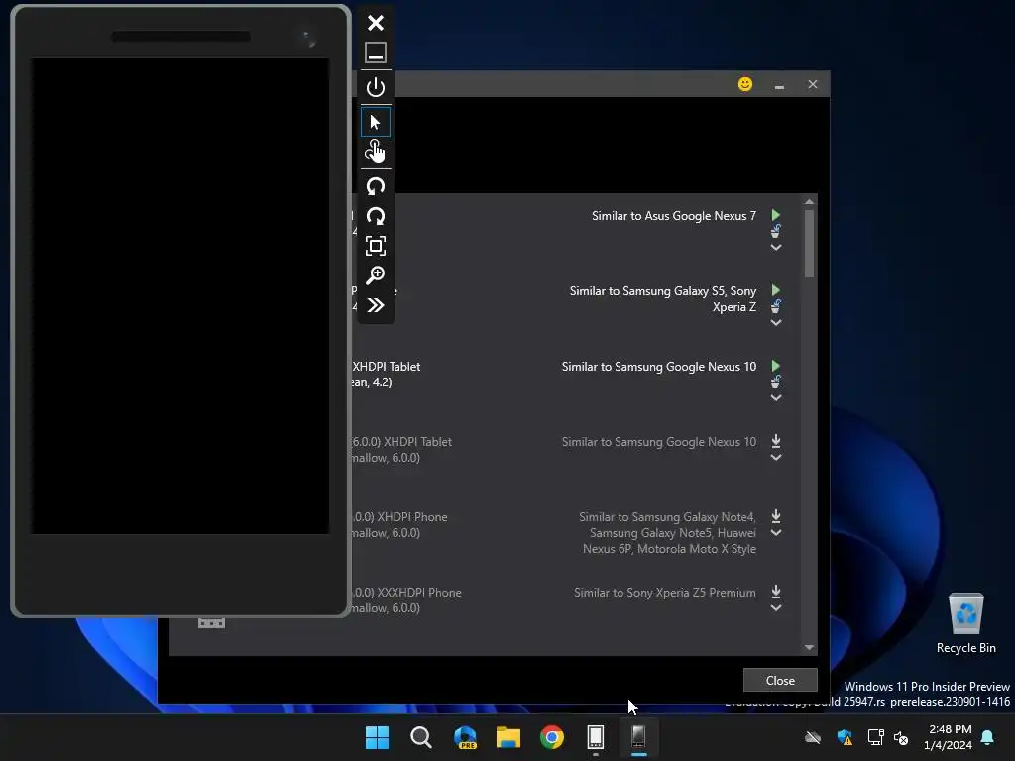The image size is (1015, 761).
Task: Click text 'Similar to Sony Xperia Z5 Premium'
Action: [665, 593]
